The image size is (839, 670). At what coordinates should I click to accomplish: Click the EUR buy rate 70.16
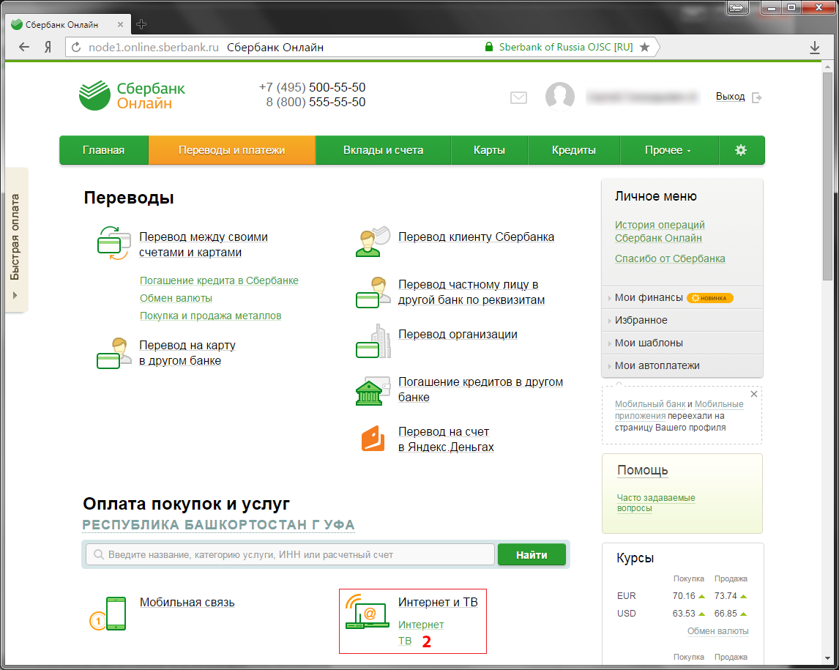[683, 595]
